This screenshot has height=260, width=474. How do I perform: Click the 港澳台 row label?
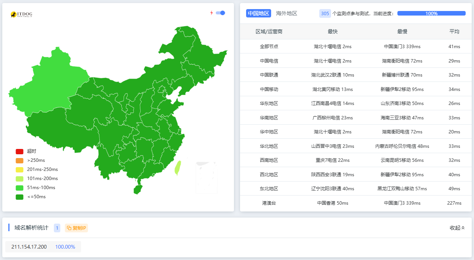click(269, 203)
